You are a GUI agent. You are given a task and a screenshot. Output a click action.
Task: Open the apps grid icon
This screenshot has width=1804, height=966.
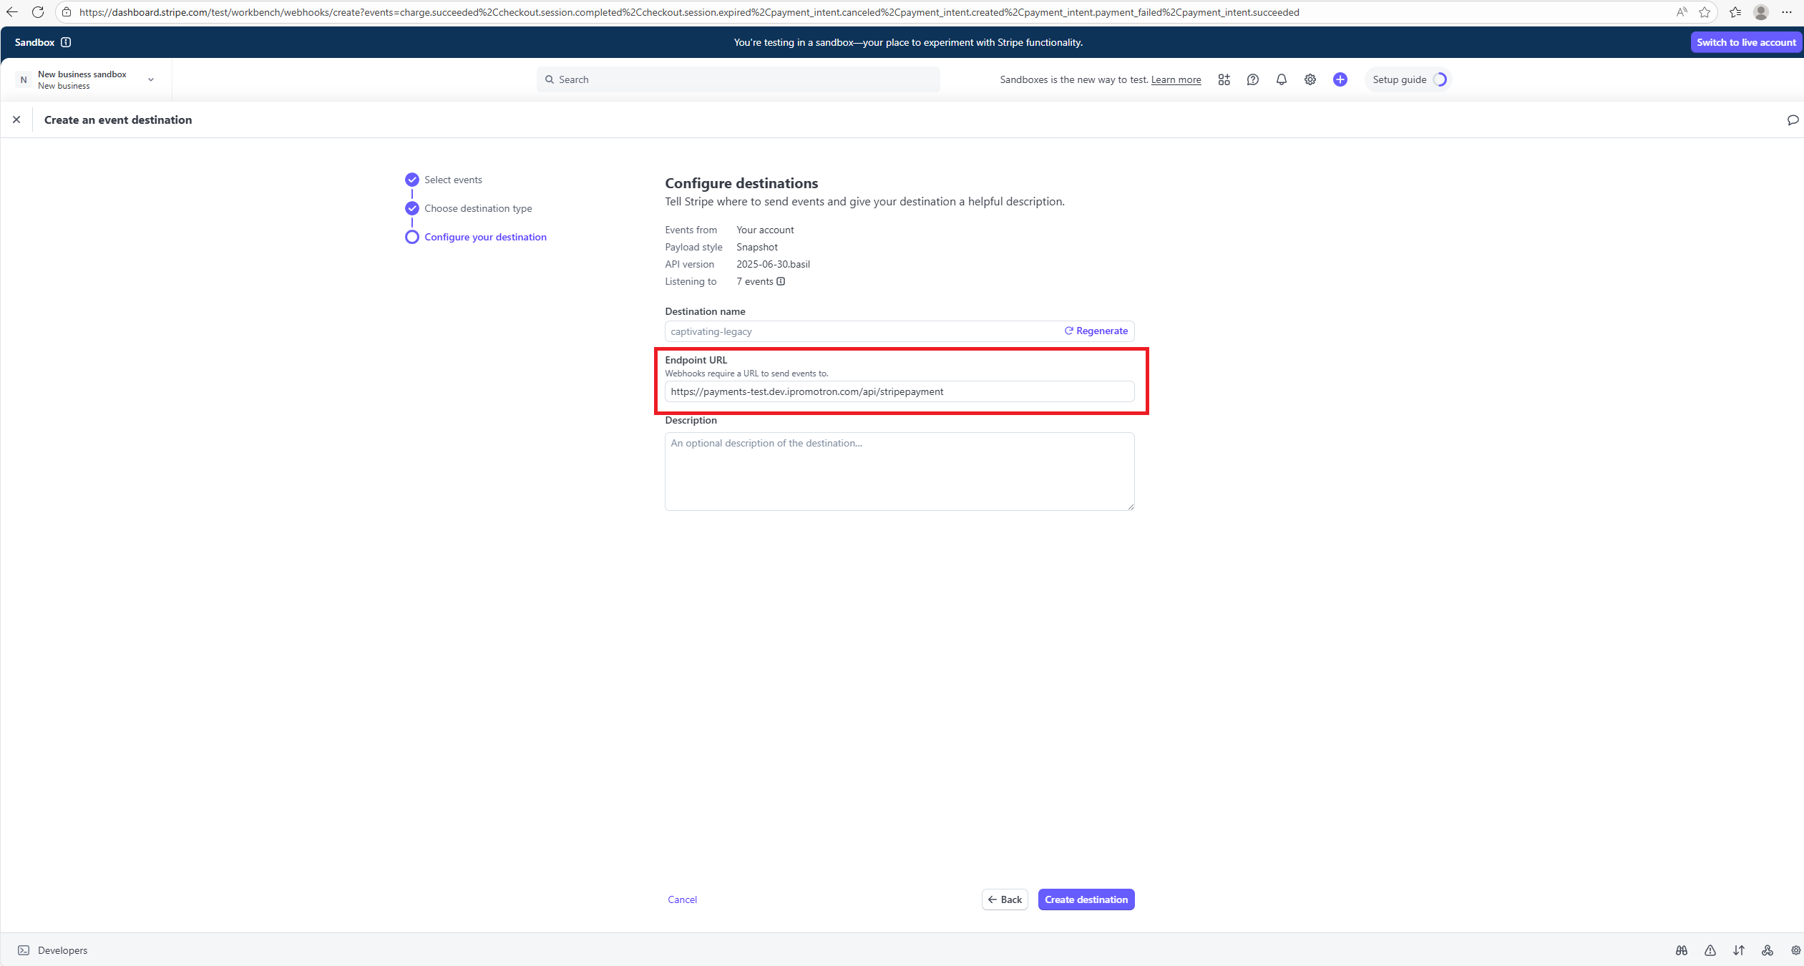1224,79
